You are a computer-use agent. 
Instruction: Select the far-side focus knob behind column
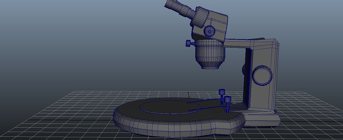click(x=243, y=70)
